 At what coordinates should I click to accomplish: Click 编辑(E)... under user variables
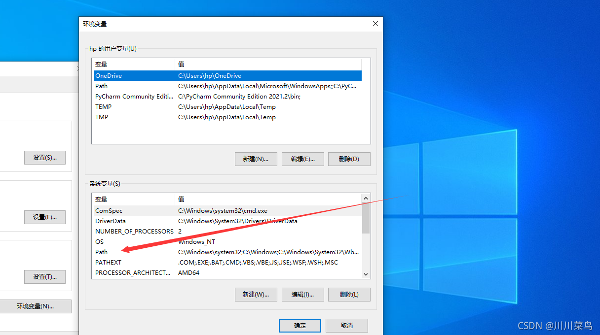302,159
